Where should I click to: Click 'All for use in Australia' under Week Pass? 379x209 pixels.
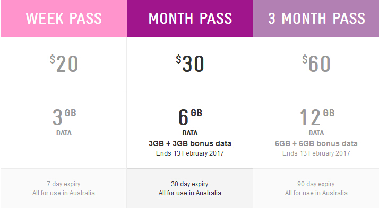[64, 193]
